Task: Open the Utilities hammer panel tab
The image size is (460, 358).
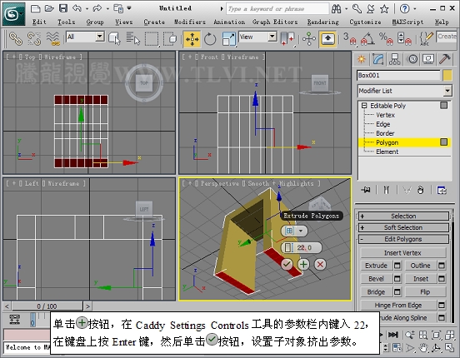Action: [445, 59]
